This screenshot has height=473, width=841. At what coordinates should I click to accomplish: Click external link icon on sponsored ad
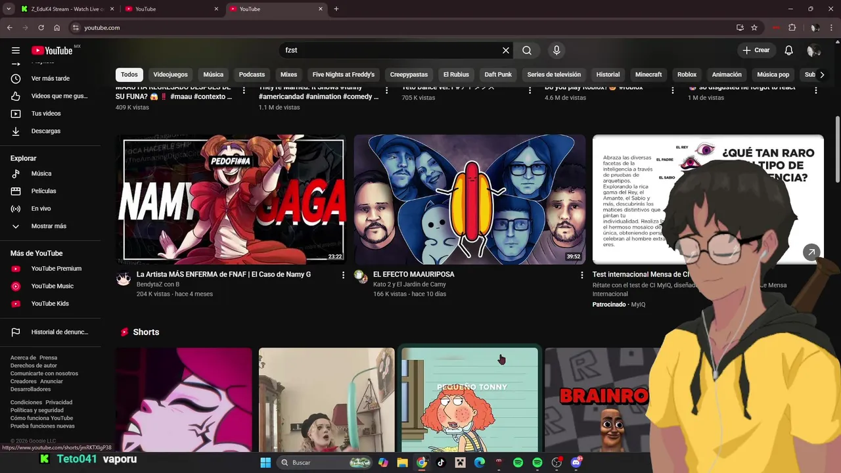click(811, 252)
